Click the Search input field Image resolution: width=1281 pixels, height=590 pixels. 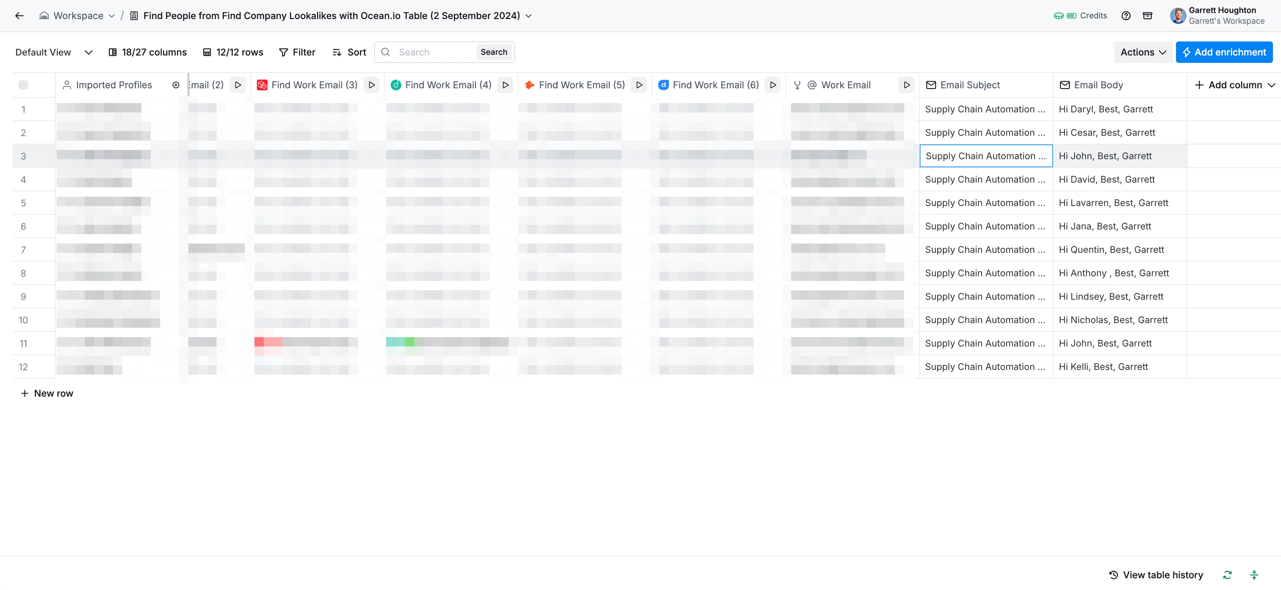(x=433, y=52)
